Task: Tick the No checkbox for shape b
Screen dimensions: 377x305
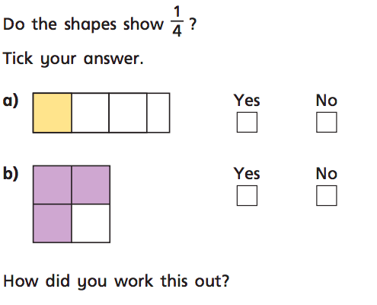Action: [327, 195]
